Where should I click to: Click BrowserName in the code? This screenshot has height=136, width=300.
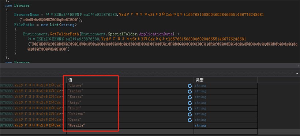[x=26, y=15]
